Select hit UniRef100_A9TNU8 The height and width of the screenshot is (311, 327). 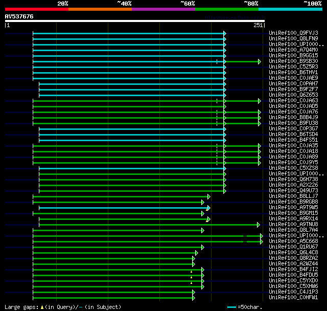point(293,225)
